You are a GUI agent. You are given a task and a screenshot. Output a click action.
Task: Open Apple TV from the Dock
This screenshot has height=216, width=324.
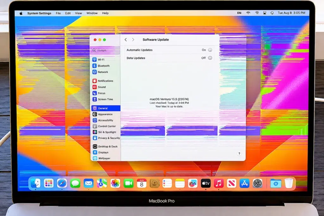(206, 183)
